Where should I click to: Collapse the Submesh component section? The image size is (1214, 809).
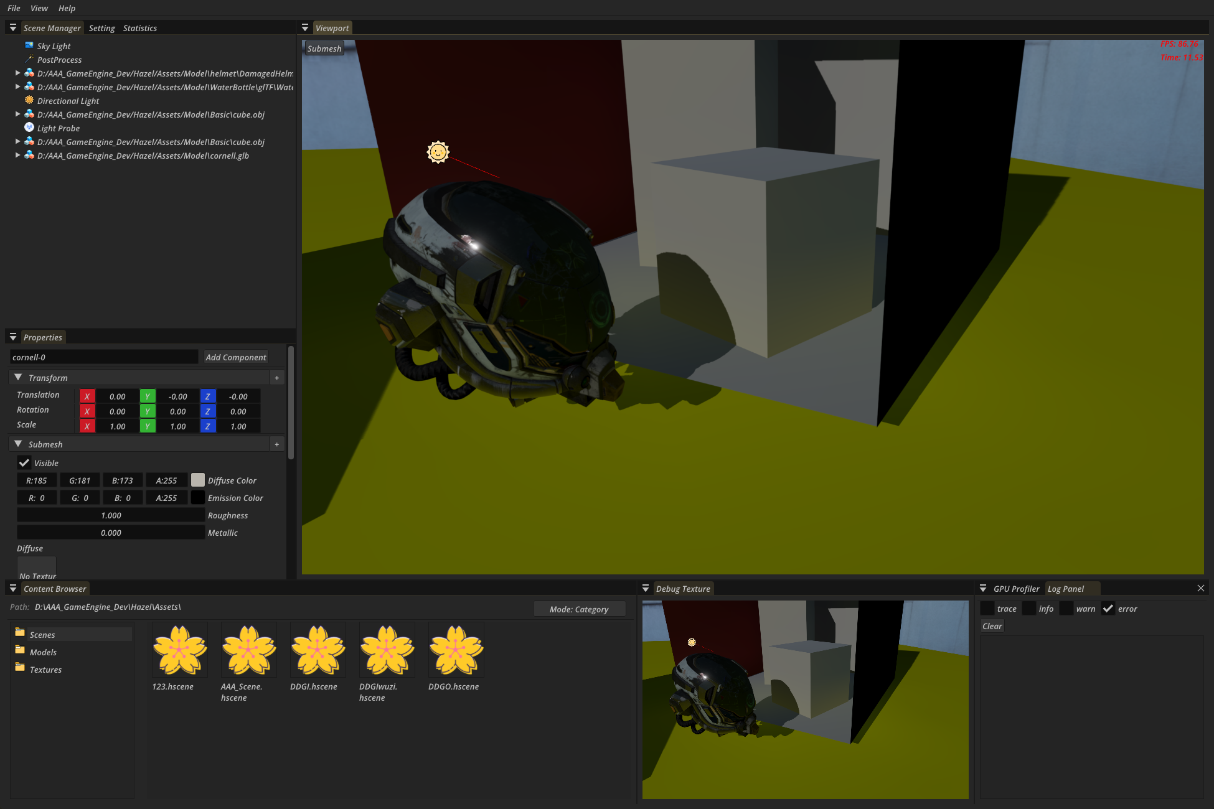coord(18,444)
